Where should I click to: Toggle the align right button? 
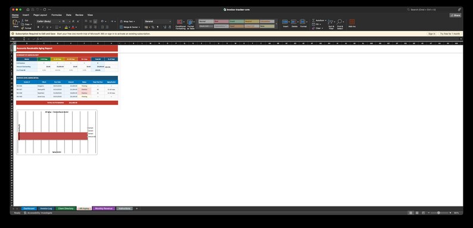pyautogui.click(x=95, y=27)
